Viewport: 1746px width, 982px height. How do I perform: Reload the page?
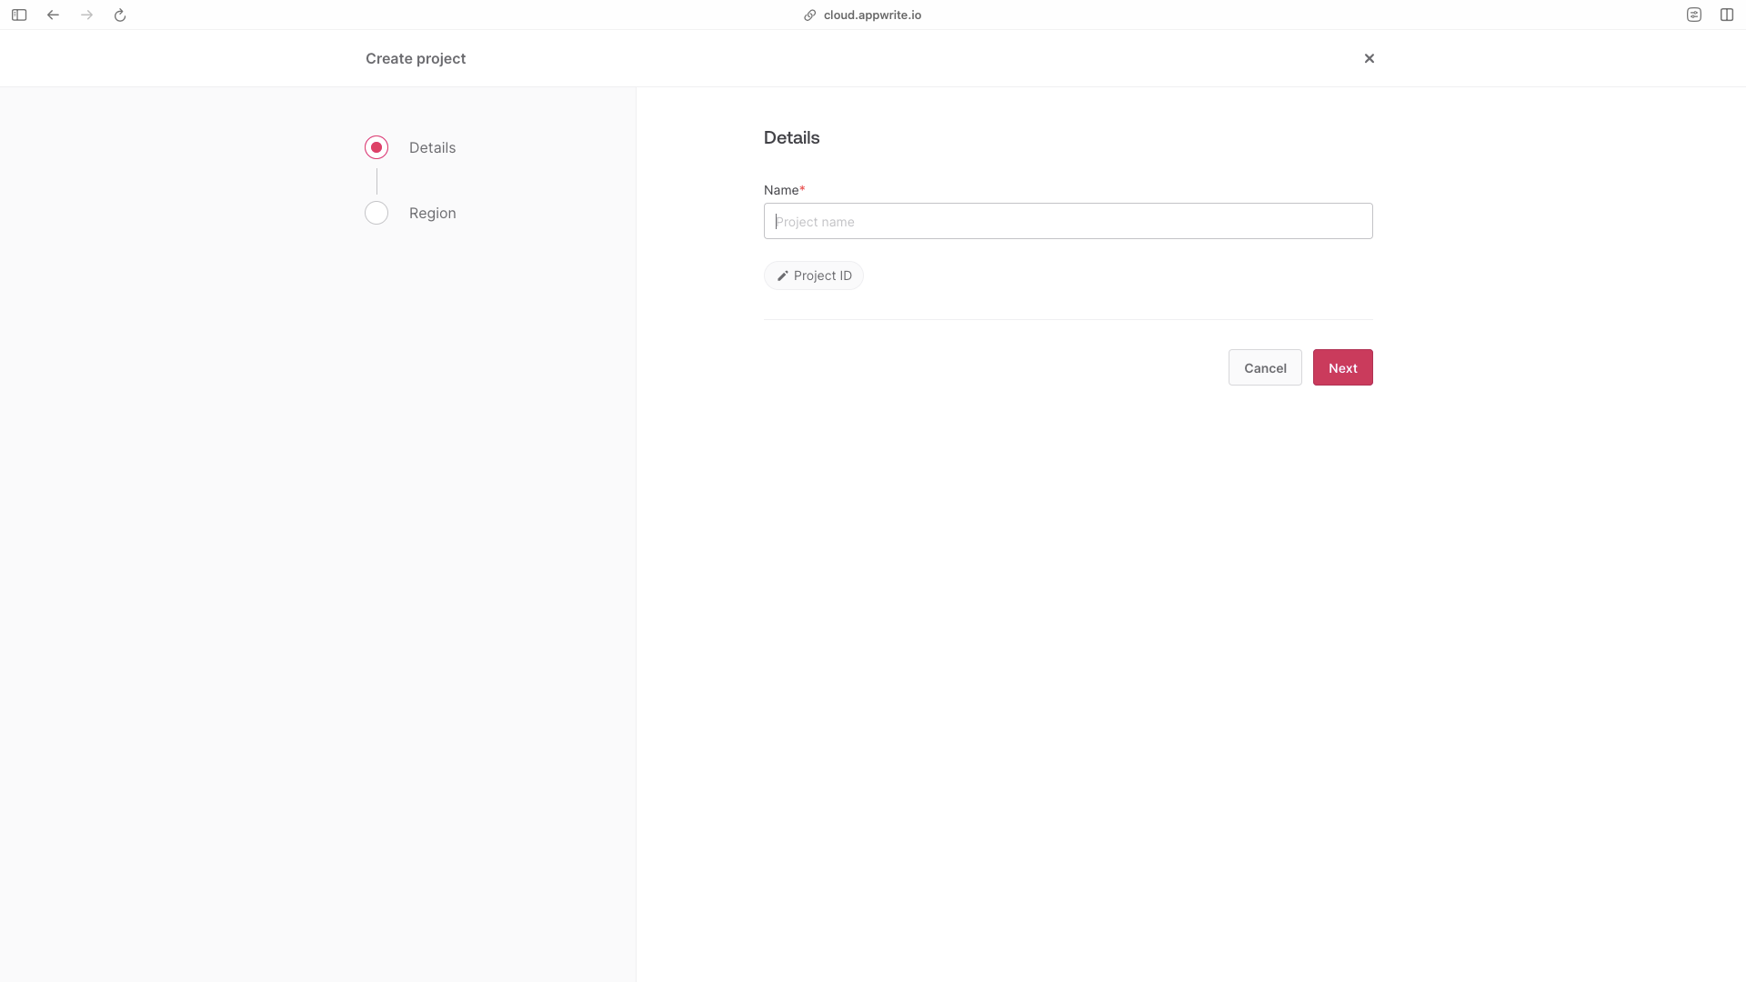click(120, 15)
